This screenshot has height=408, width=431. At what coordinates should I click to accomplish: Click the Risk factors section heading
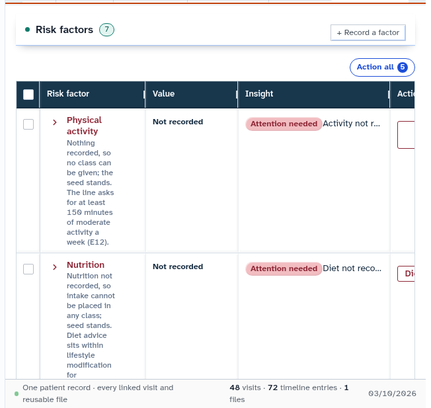tap(64, 30)
